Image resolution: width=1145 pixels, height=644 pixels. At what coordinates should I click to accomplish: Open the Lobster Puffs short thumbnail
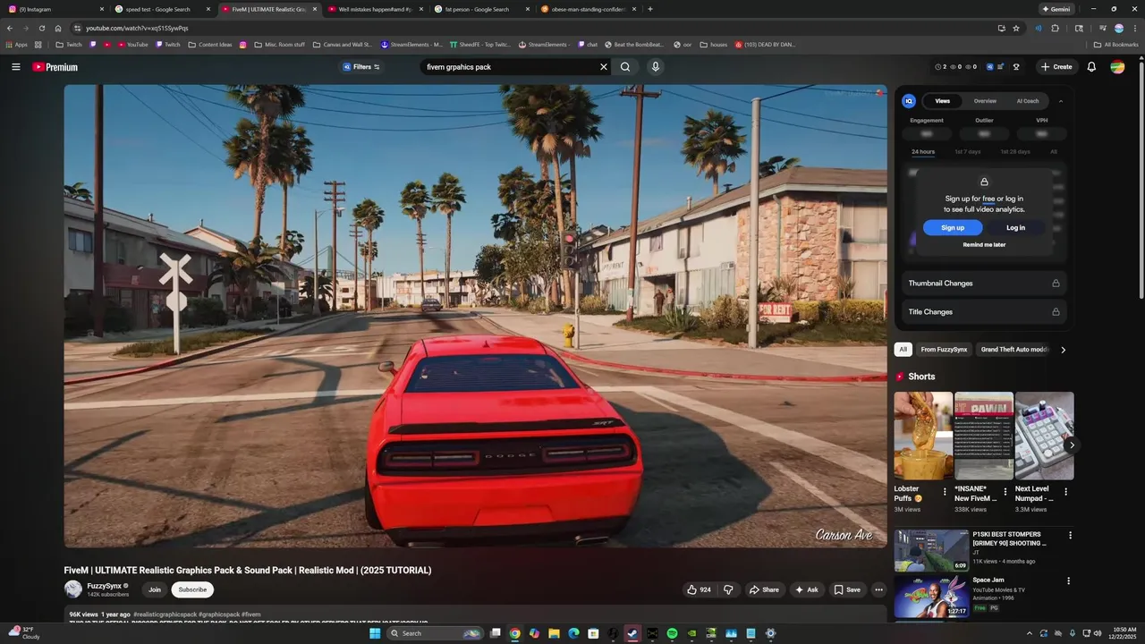point(923,436)
